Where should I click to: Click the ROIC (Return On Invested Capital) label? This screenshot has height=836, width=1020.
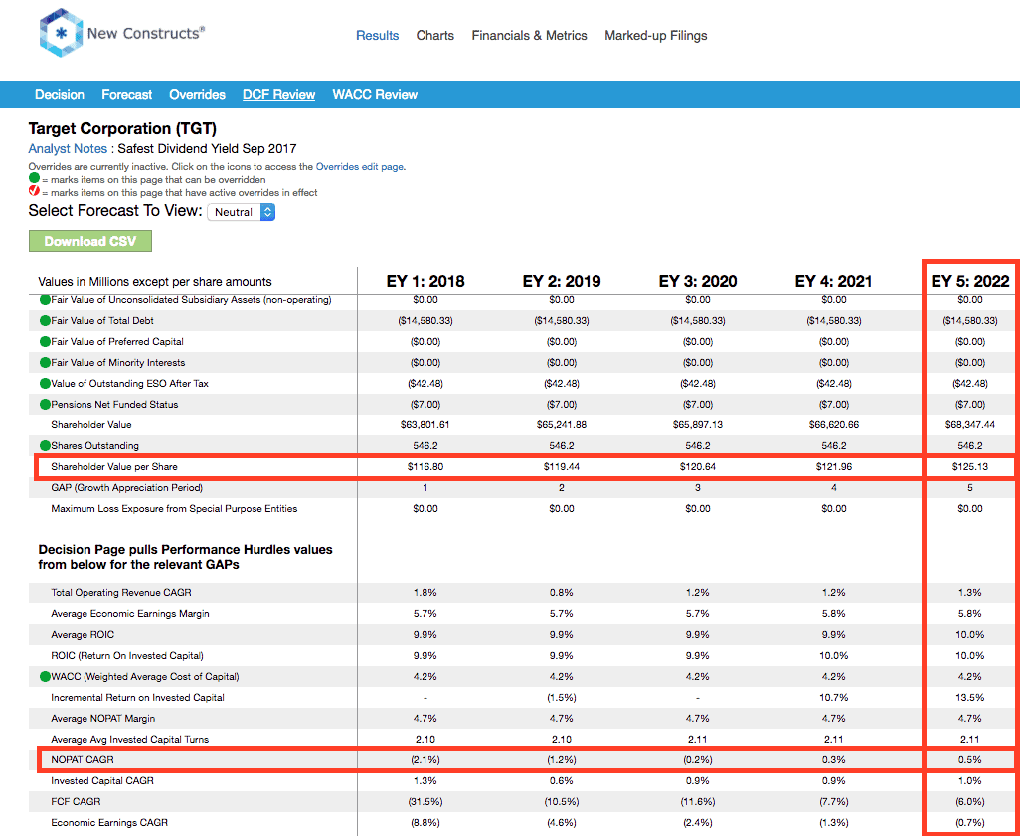pyautogui.click(x=127, y=656)
